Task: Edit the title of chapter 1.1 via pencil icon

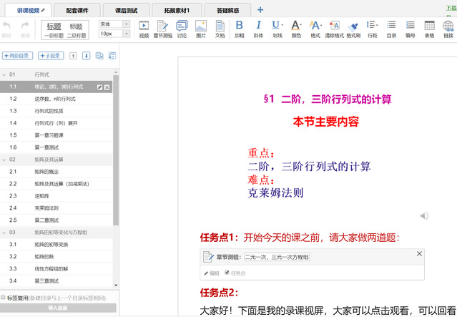Action: [99, 87]
